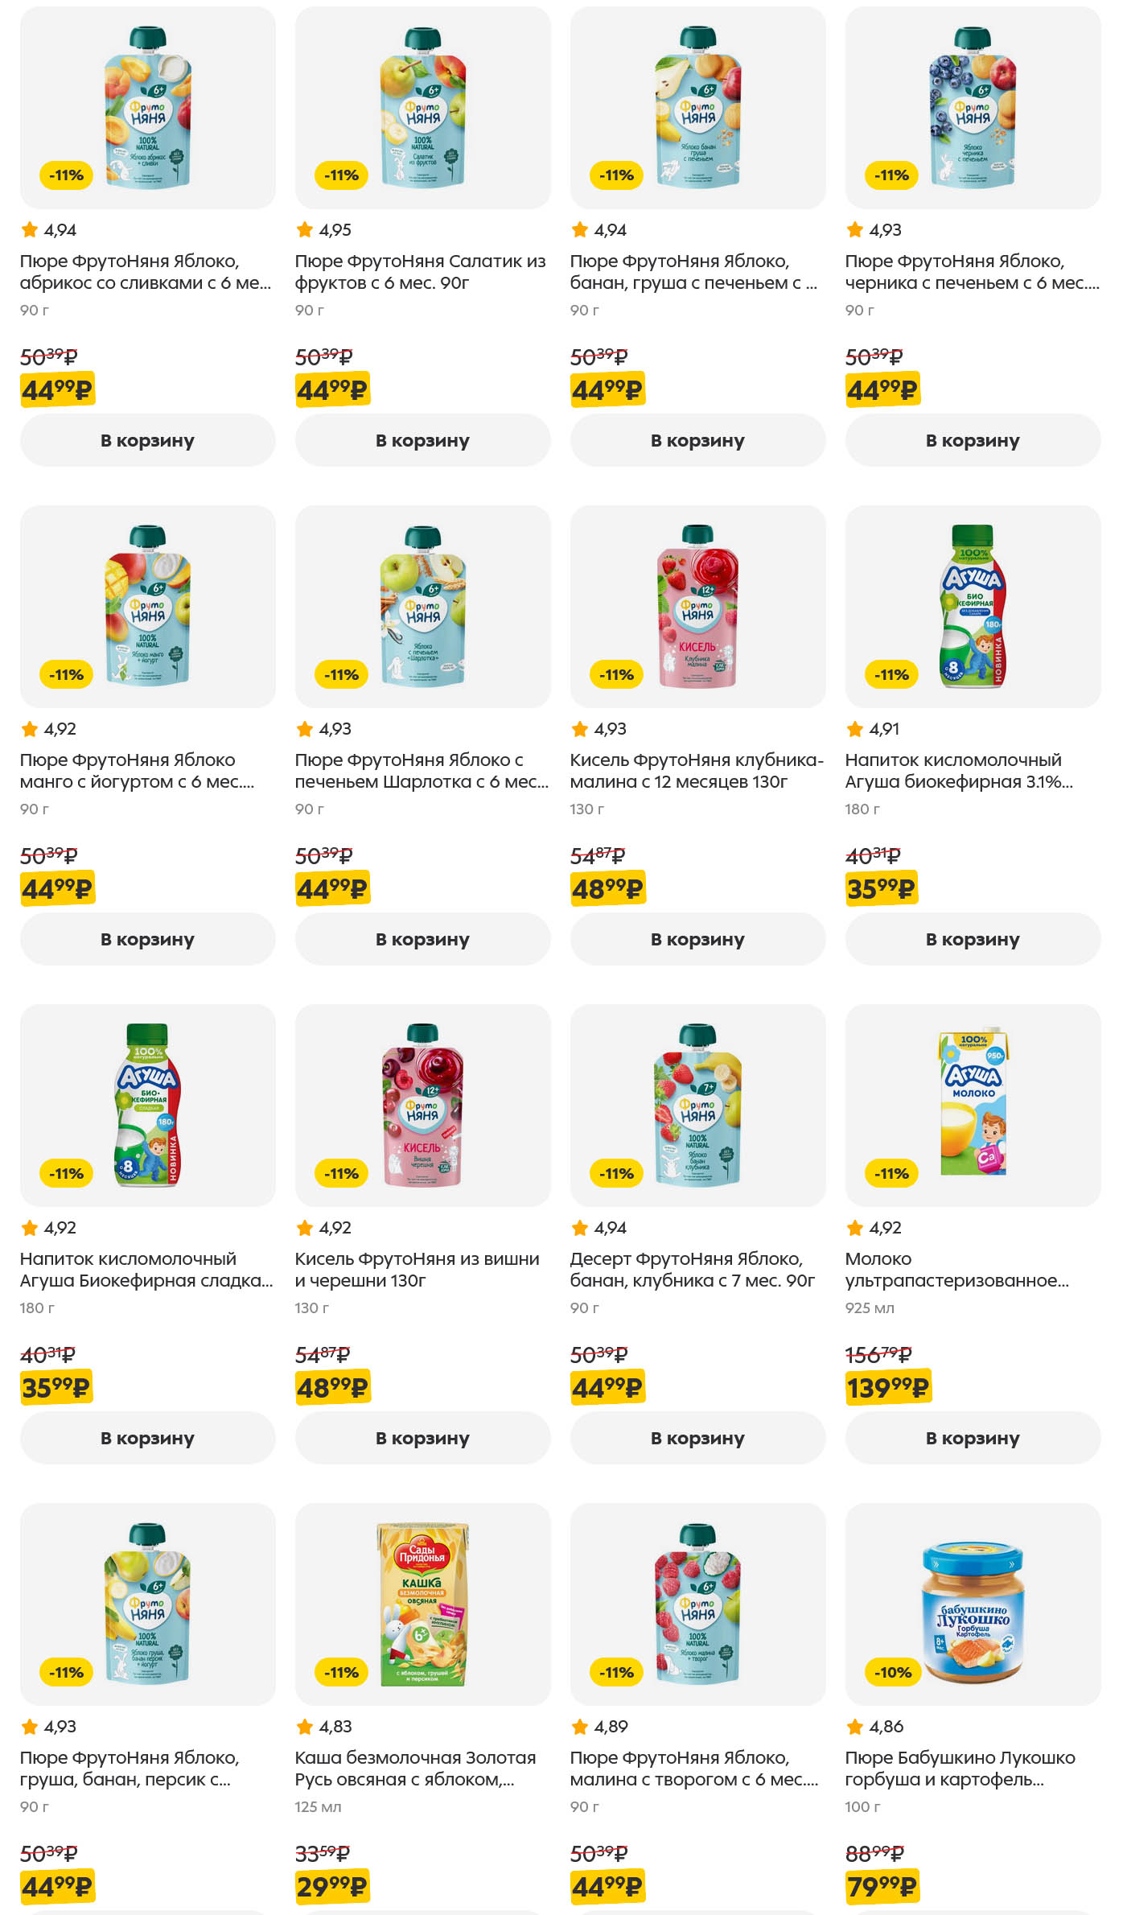Add Кисель из вишни и черешни to cart
Screen dimensions: 1127x1915
pyautogui.click(x=422, y=1438)
